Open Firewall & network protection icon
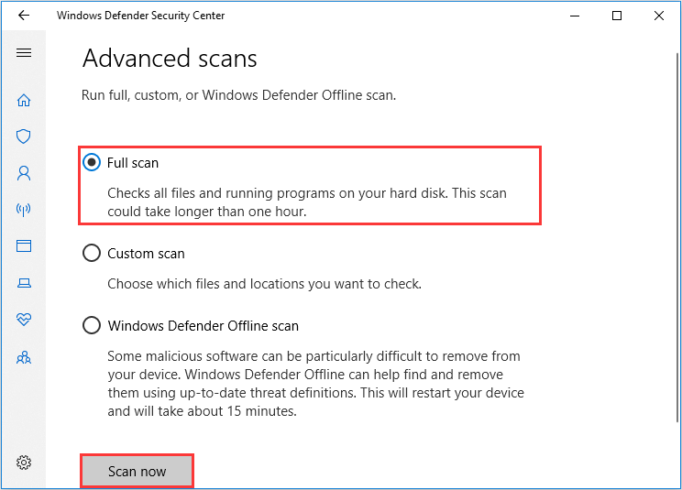 pos(24,210)
